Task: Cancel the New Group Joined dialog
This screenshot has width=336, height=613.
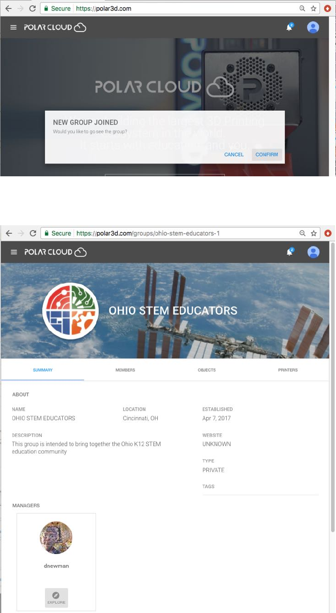Action: pyautogui.click(x=234, y=154)
